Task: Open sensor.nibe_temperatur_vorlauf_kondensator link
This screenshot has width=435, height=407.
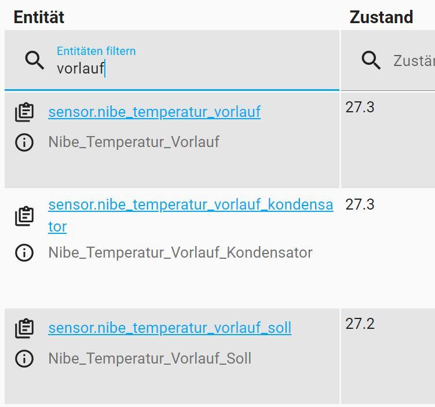Action: 191,215
